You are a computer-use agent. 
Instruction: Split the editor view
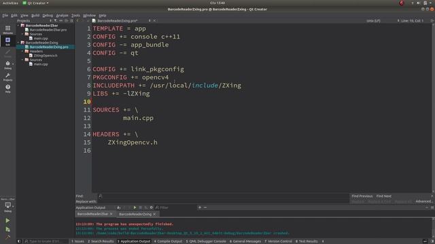pyautogui.click(x=432, y=21)
